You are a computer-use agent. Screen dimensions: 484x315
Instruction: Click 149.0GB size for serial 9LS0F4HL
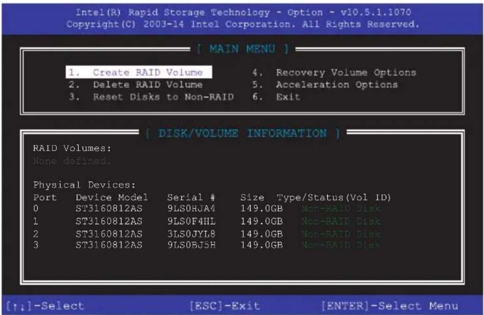261,221
